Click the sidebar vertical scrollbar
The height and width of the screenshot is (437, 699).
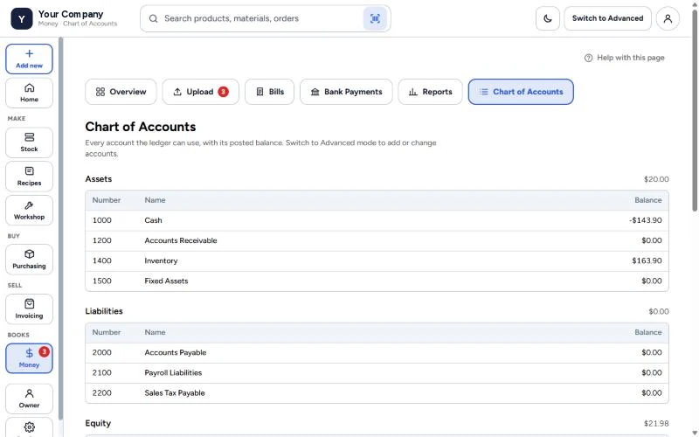coord(60,227)
